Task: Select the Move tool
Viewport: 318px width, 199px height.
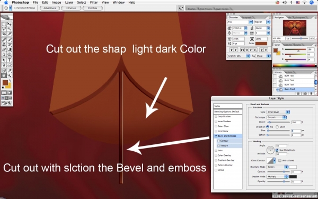Action: [x=10, y=24]
